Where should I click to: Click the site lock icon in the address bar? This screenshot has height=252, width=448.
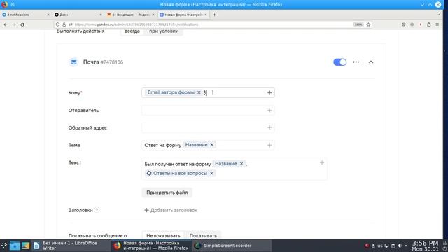[x=64, y=24]
